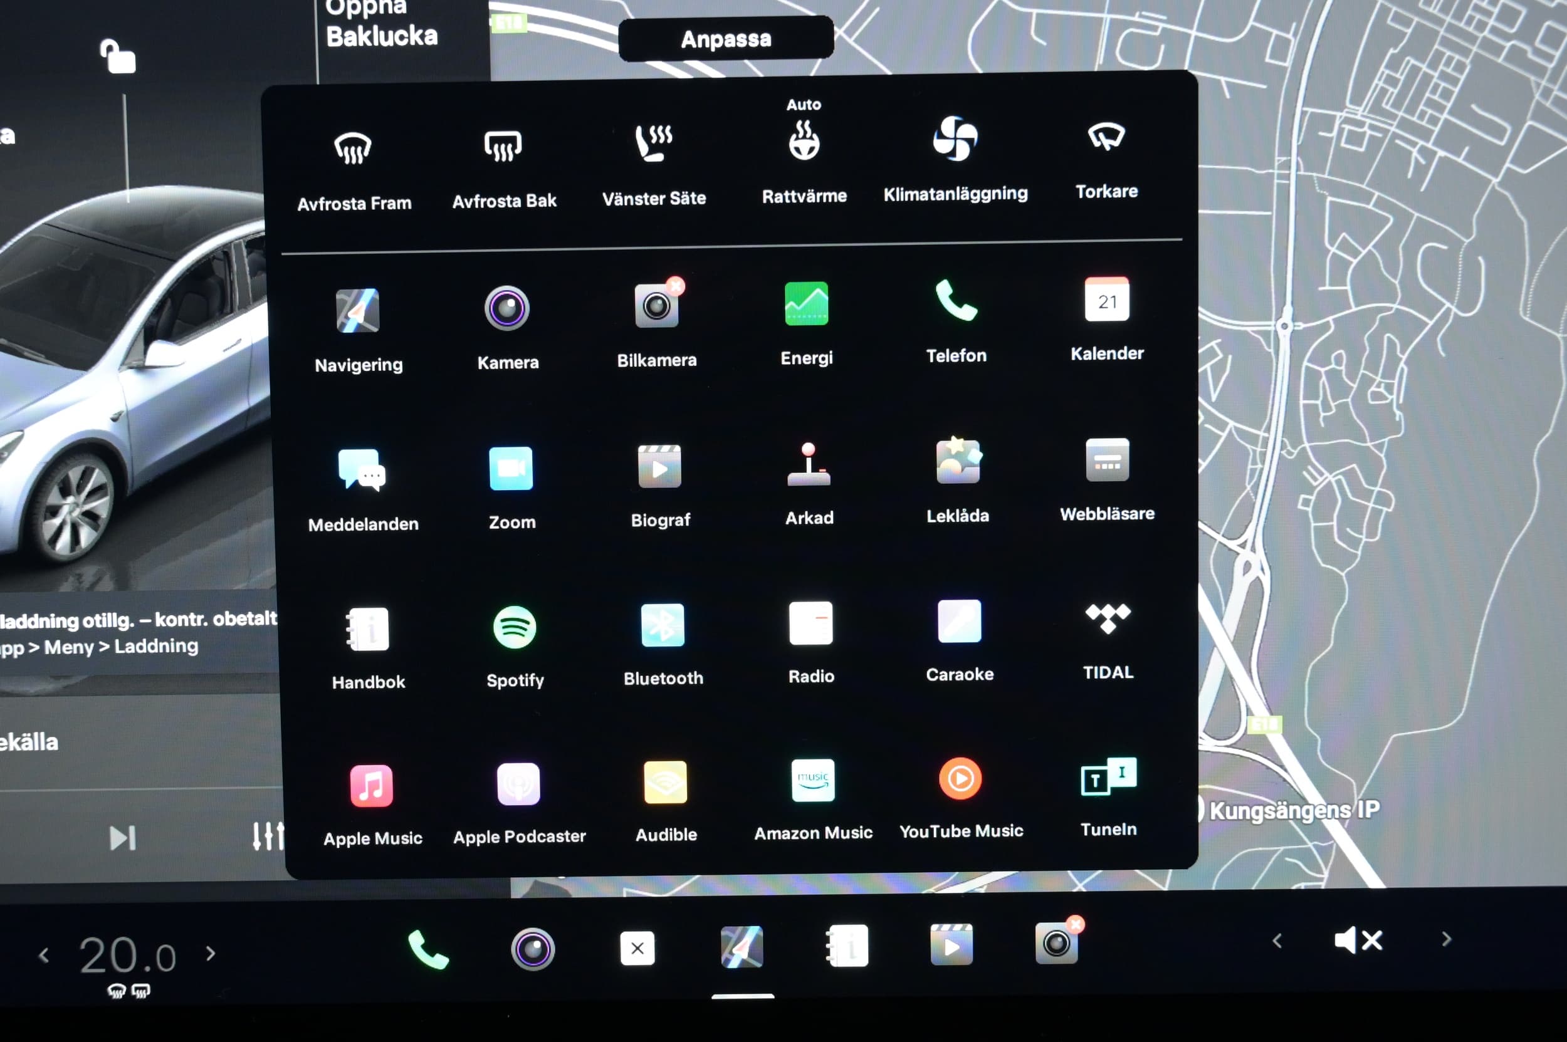Open the audio equalizer sliders icon

click(269, 836)
